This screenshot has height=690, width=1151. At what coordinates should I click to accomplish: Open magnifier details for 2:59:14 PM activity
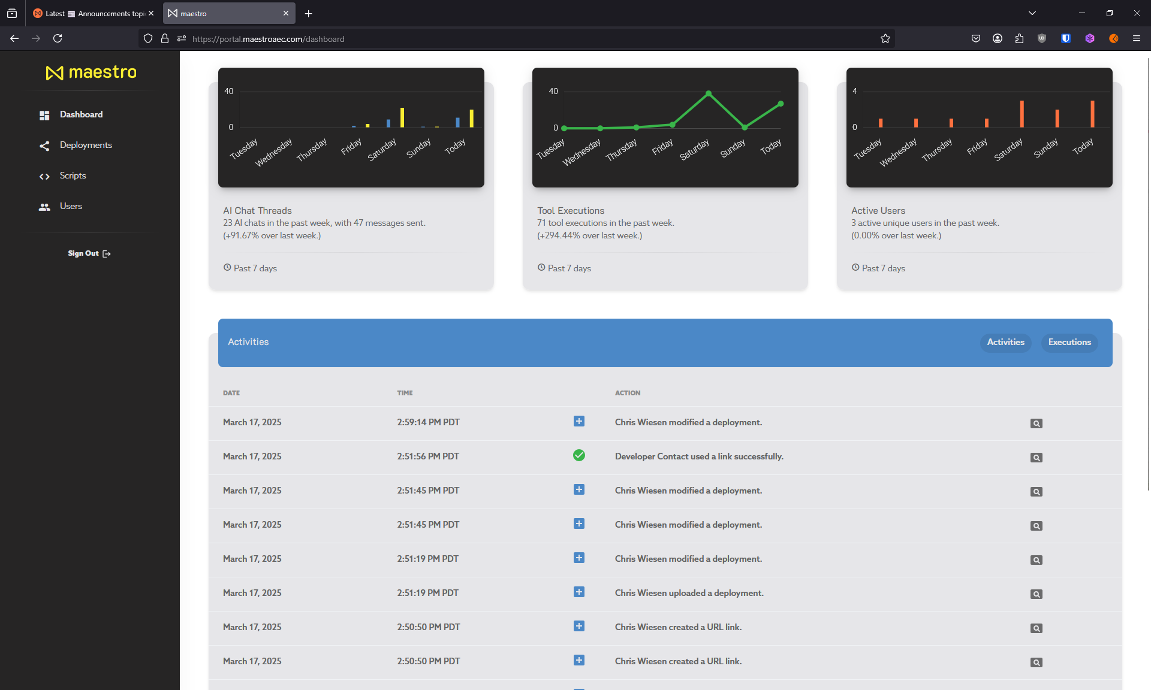tap(1036, 423)
